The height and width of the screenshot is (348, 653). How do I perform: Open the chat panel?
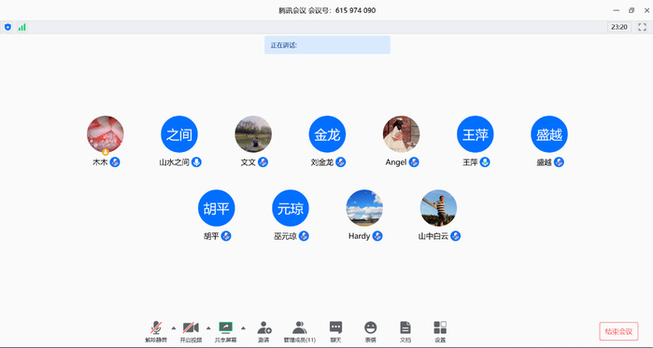335,331
